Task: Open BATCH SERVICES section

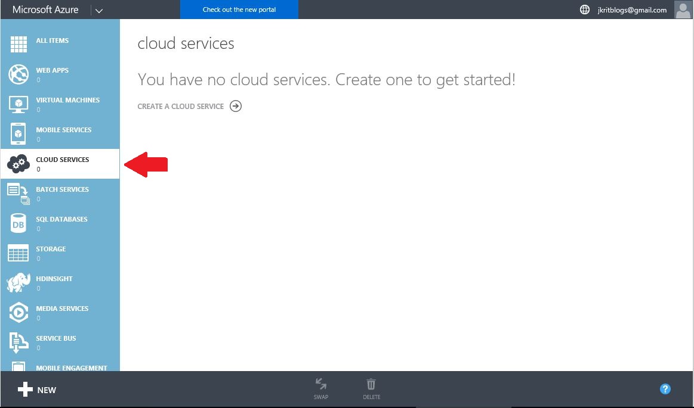Action: tap(63, 189)
